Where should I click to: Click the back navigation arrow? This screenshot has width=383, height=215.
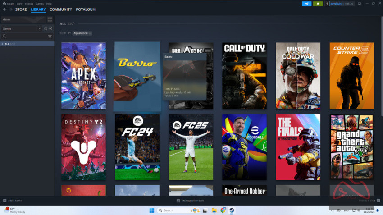[4, 9]
